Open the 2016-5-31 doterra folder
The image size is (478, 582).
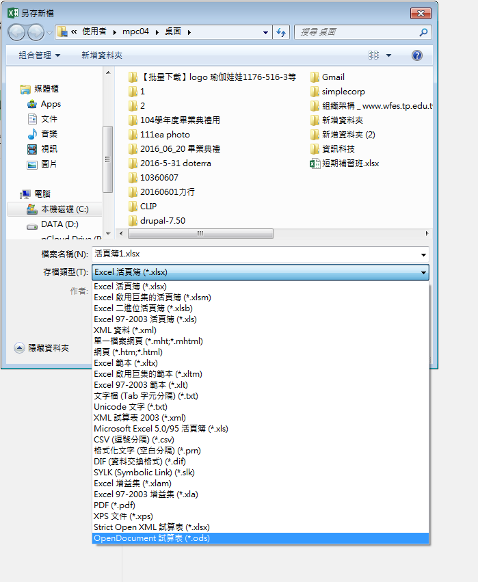[170, 163]
